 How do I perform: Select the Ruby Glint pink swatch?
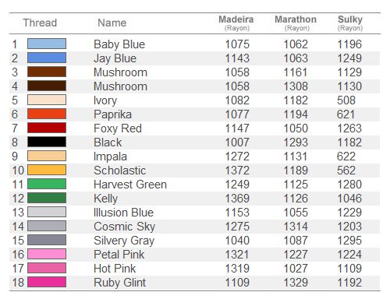[x=47, y=282]
